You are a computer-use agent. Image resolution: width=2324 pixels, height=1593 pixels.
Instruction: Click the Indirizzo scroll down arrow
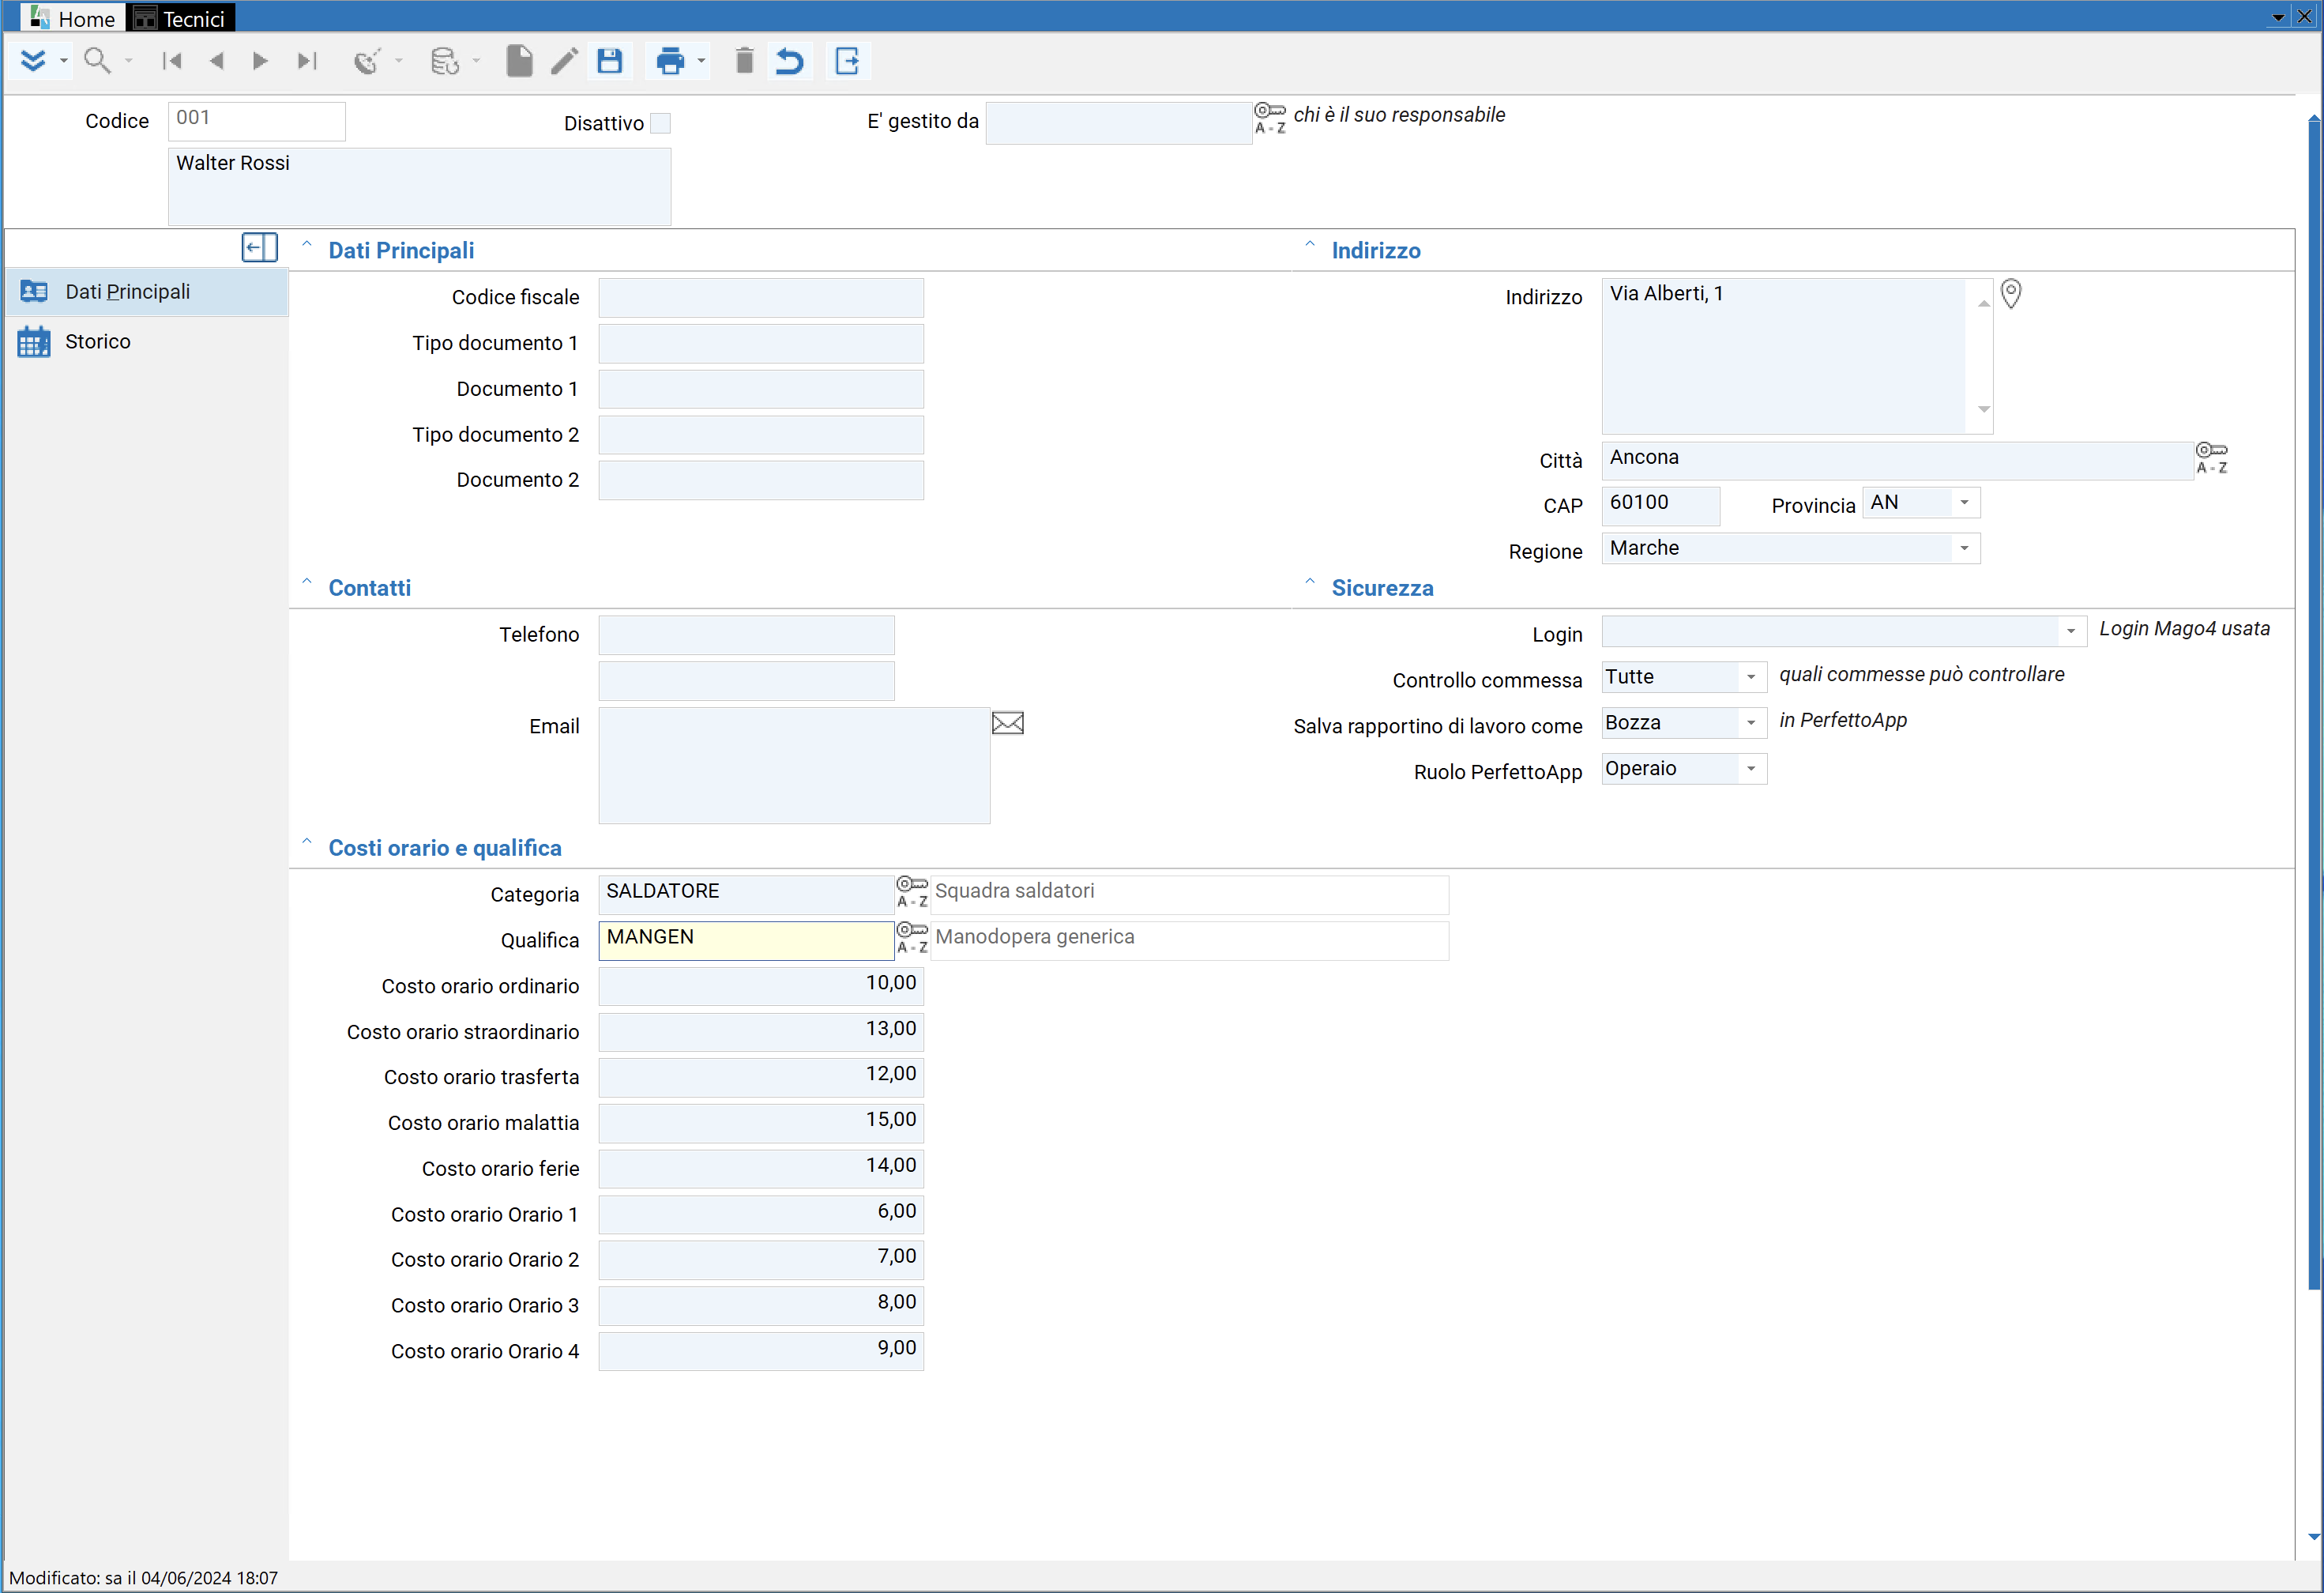[1983, 409]
